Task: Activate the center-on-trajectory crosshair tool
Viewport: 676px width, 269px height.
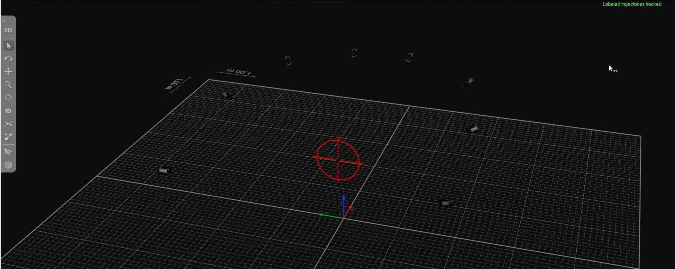Action: point(8,98)
